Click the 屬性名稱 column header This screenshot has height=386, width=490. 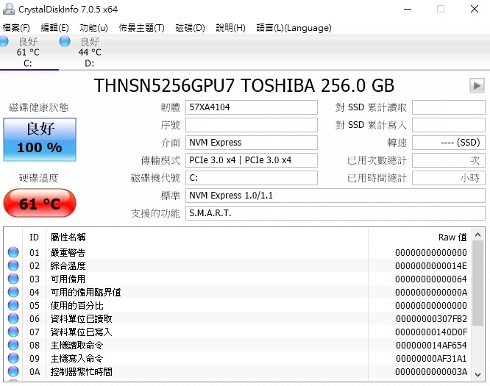(x=207, y=237)
